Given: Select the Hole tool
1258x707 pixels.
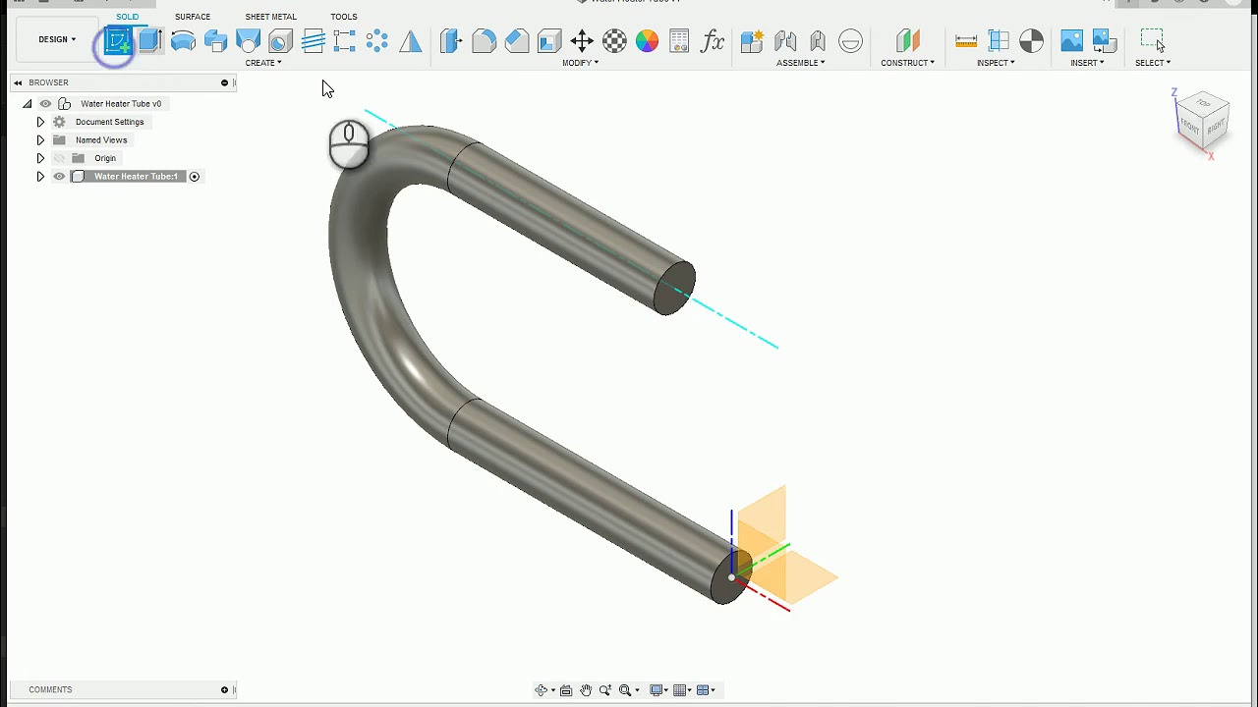Looking at the screenshot, I should tap(281, 41).
